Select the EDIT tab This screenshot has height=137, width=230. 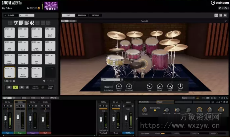[x=68, y=15]
